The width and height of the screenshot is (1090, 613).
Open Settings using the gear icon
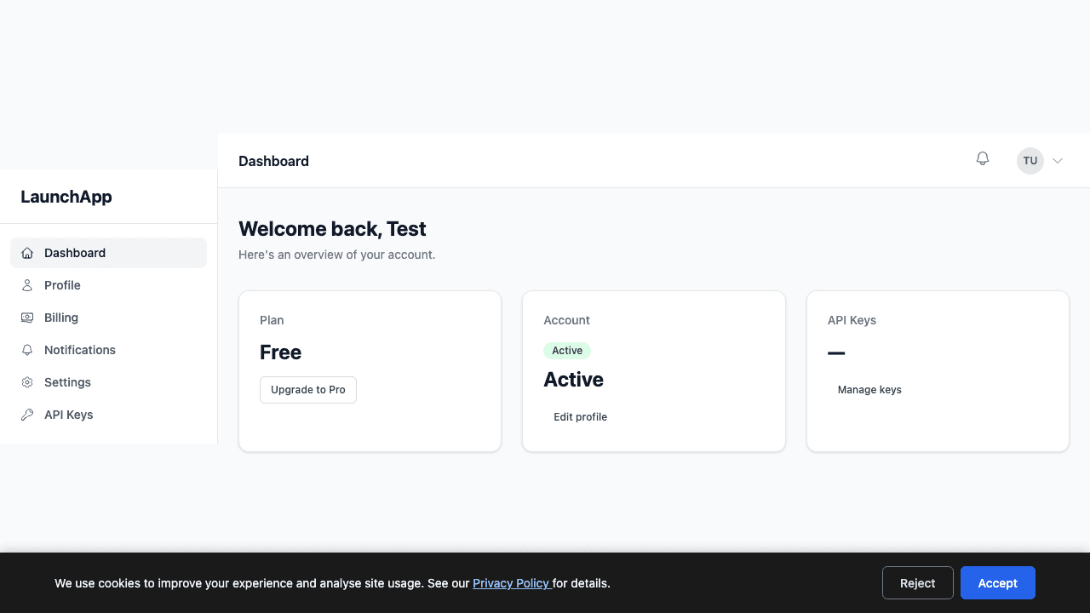(x=27, y=381)
